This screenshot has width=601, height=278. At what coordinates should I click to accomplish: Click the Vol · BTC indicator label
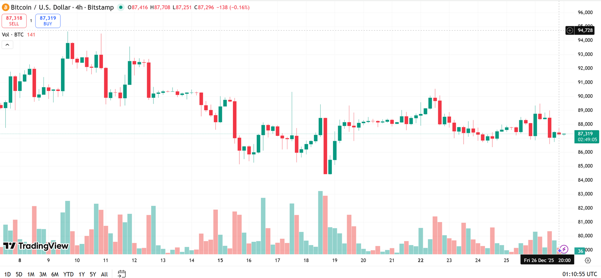pos(13,35)
